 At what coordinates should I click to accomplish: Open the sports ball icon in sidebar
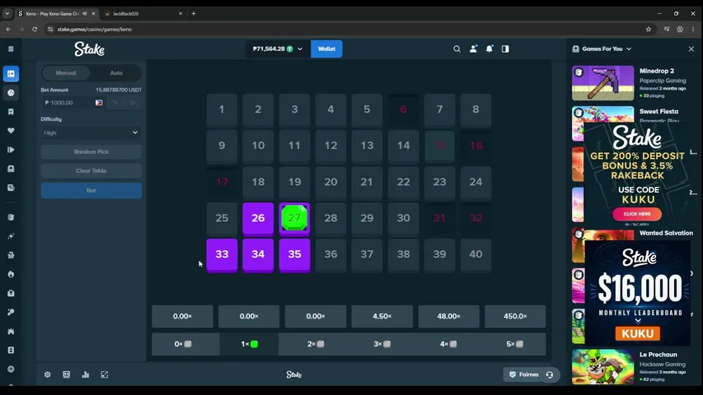click(12, 93)
